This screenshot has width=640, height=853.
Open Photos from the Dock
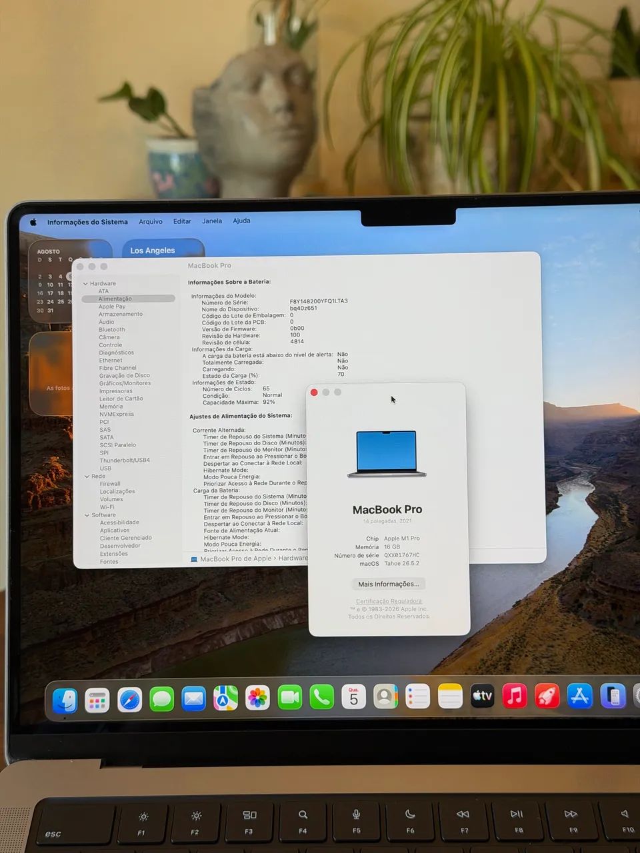tap(257, 698)
